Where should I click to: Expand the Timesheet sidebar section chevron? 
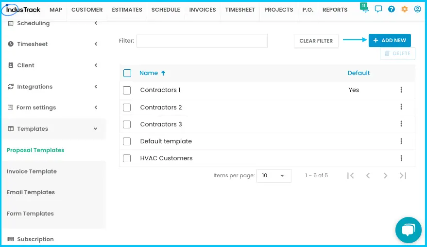pos(96,44)
